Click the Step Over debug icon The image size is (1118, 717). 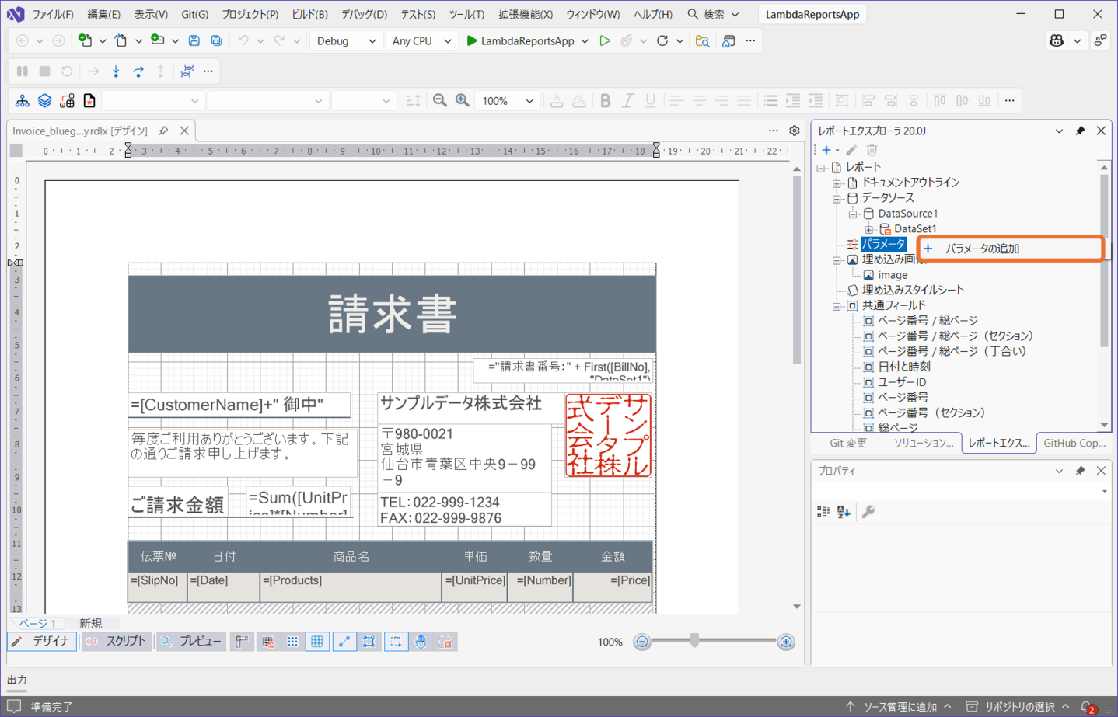coord(138,71)
